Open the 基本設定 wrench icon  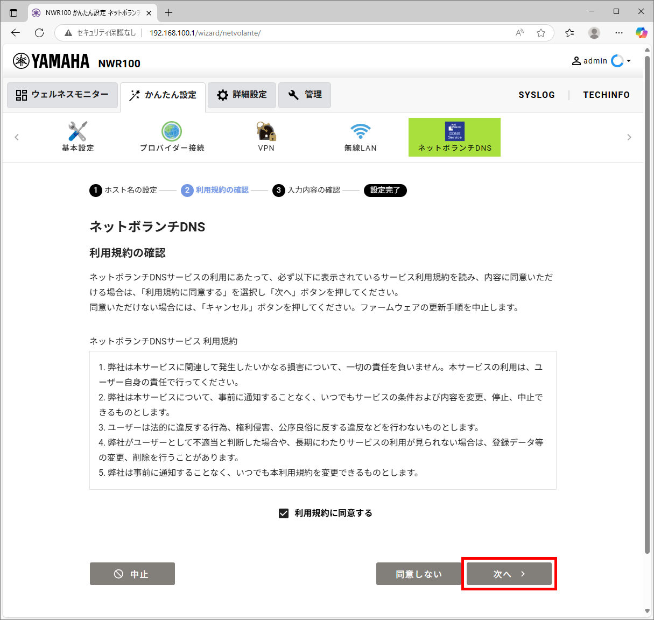tap(78, 131)
